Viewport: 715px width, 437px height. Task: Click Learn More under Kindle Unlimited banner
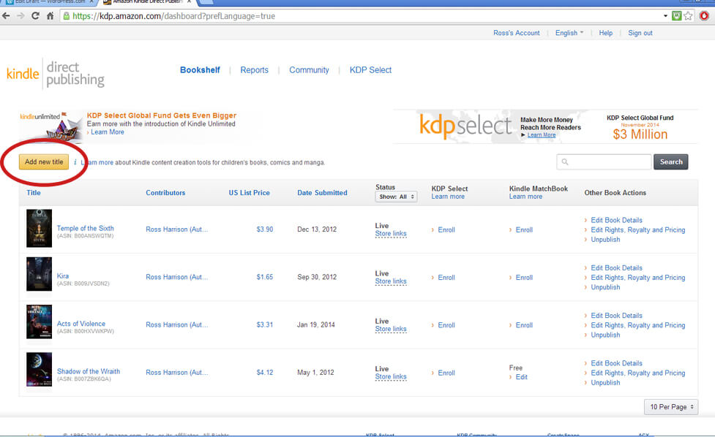(x=107, y=132)
